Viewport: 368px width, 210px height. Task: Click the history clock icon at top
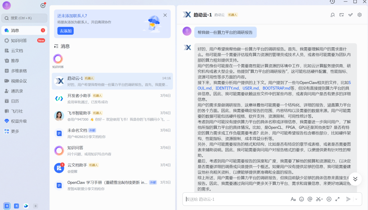coord(332,2)
